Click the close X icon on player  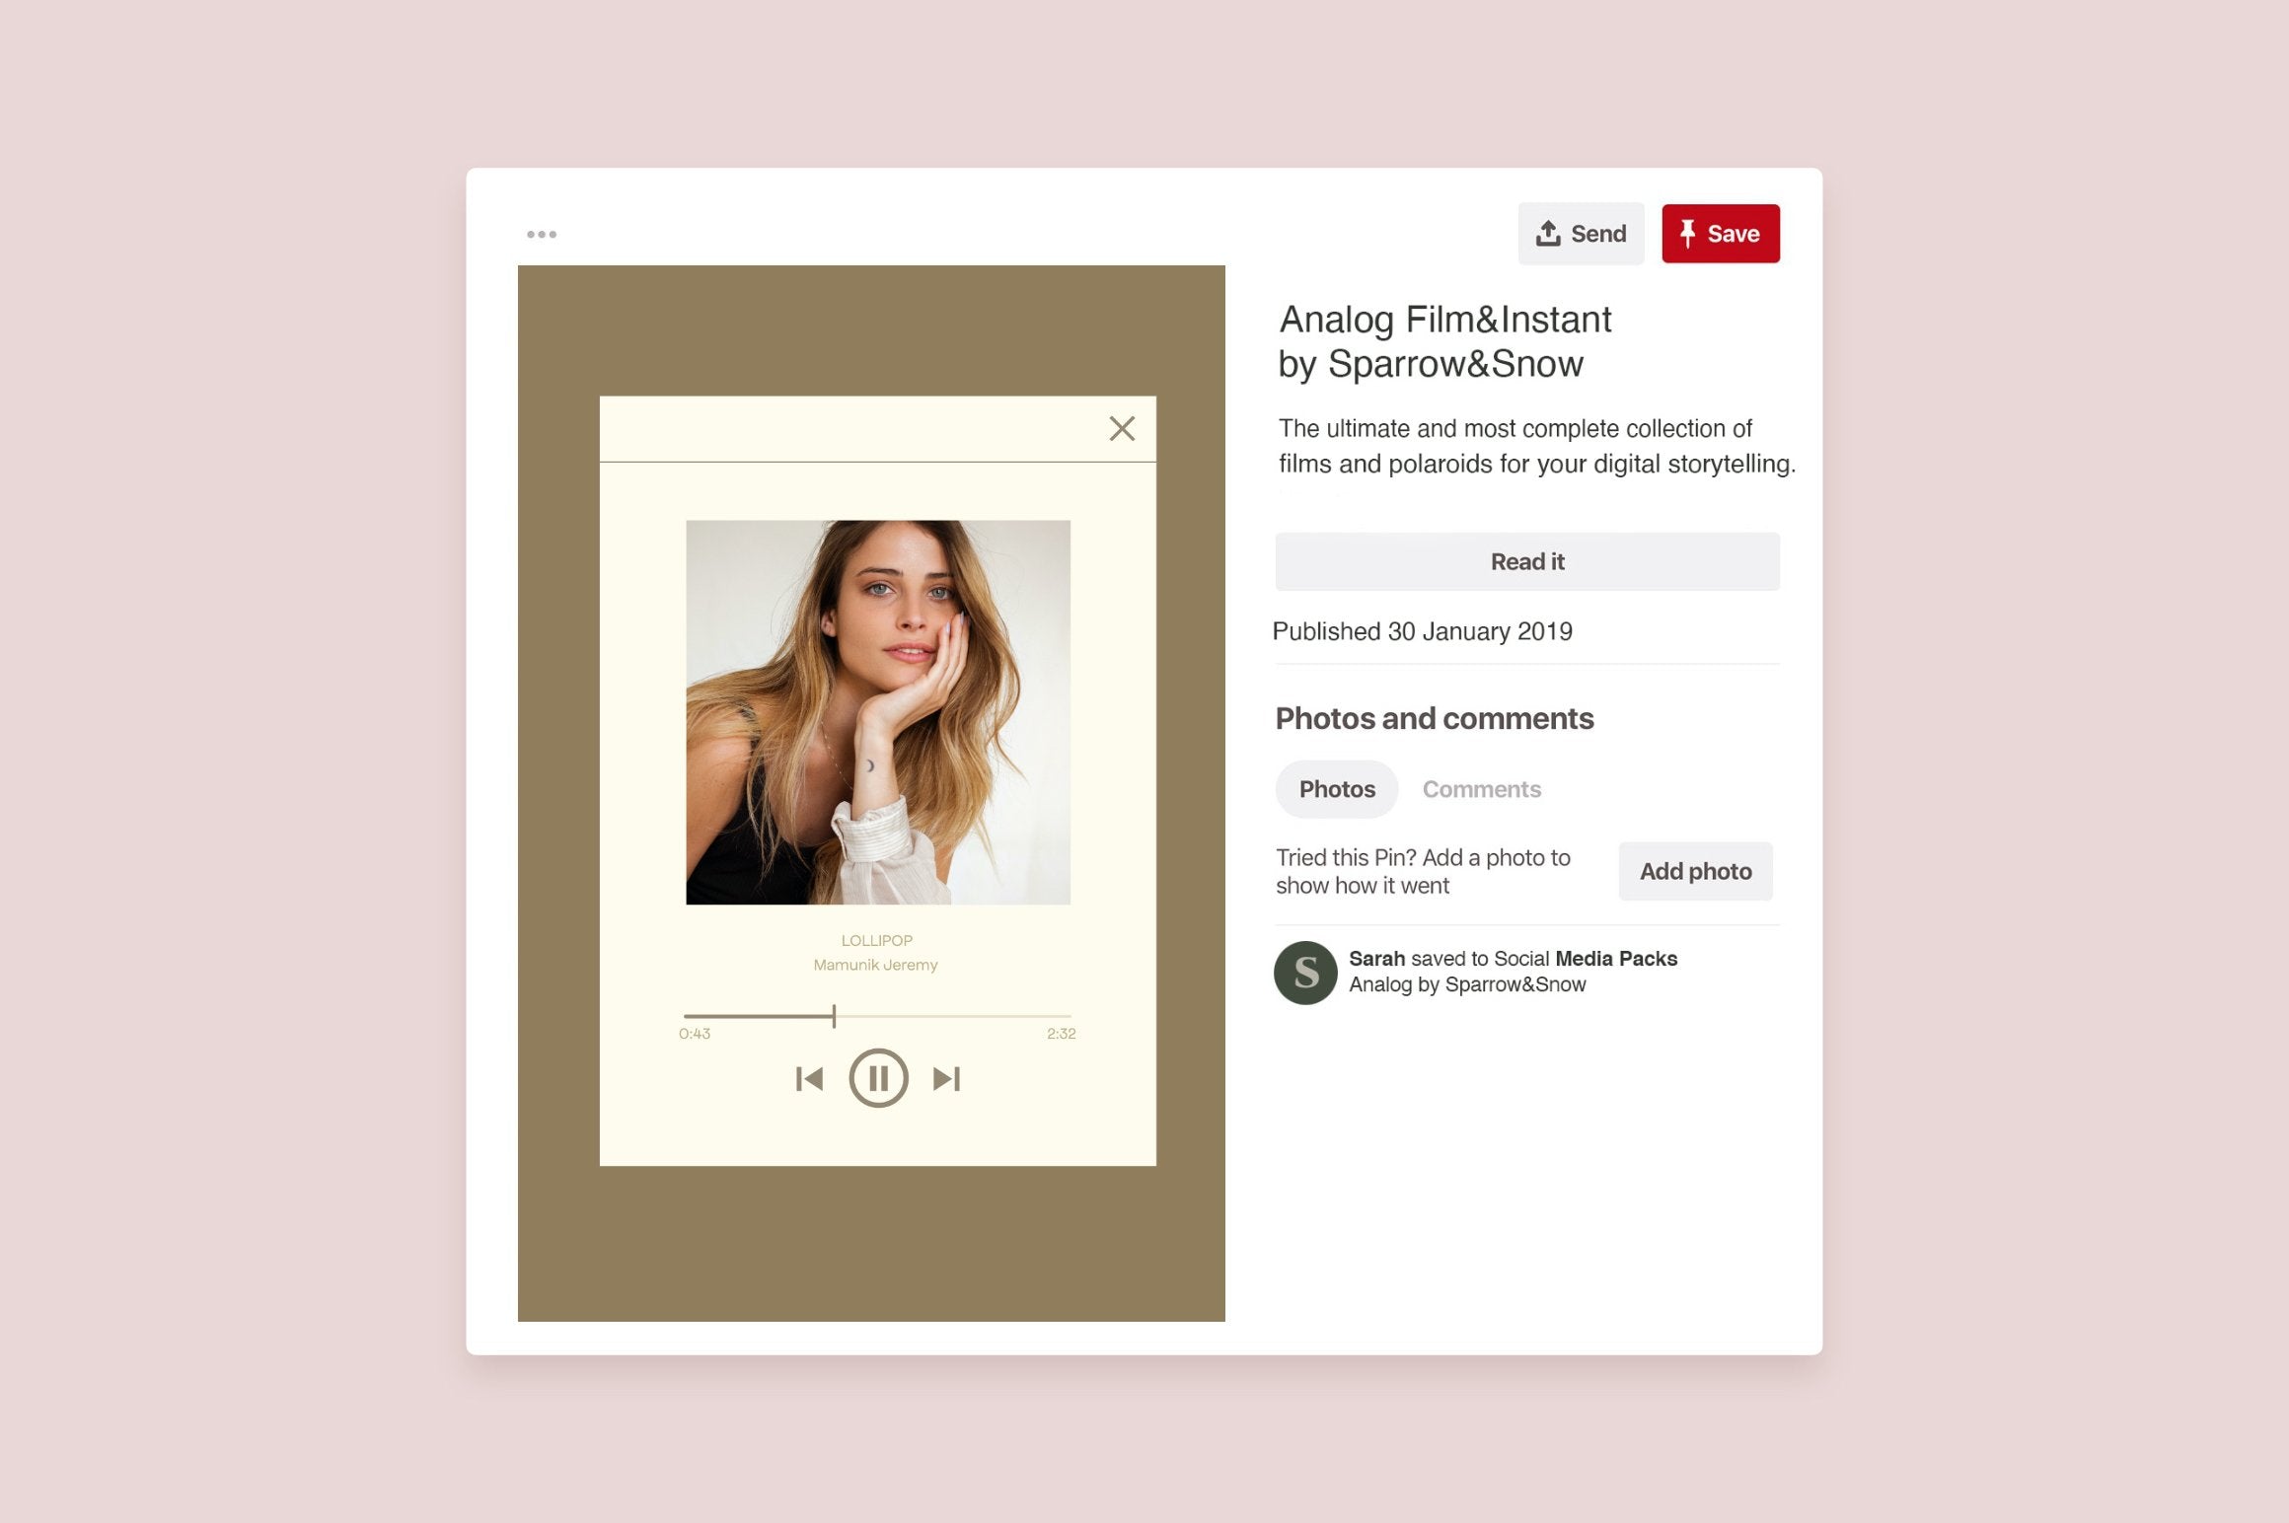pyautogui.click(x=1120, y=428)
